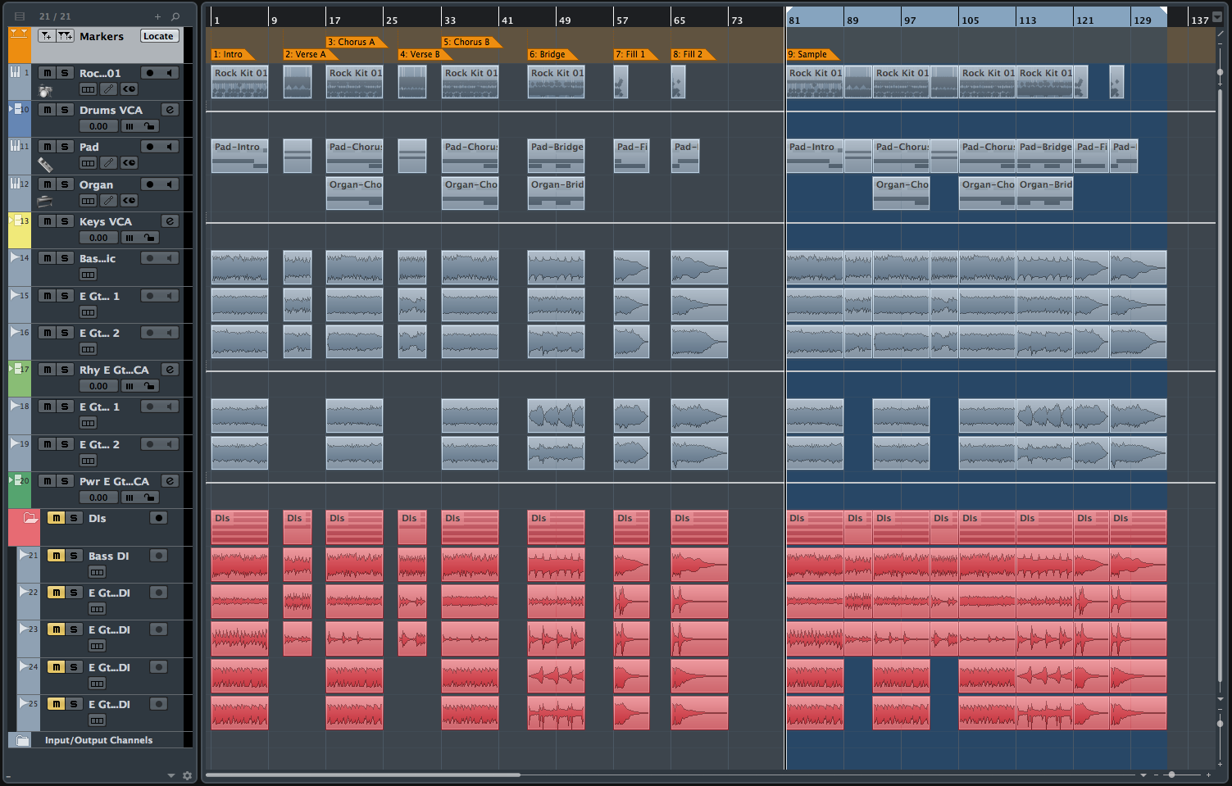Enable record on the Organ track
The image size is (1232, 786).
point(150,184)
